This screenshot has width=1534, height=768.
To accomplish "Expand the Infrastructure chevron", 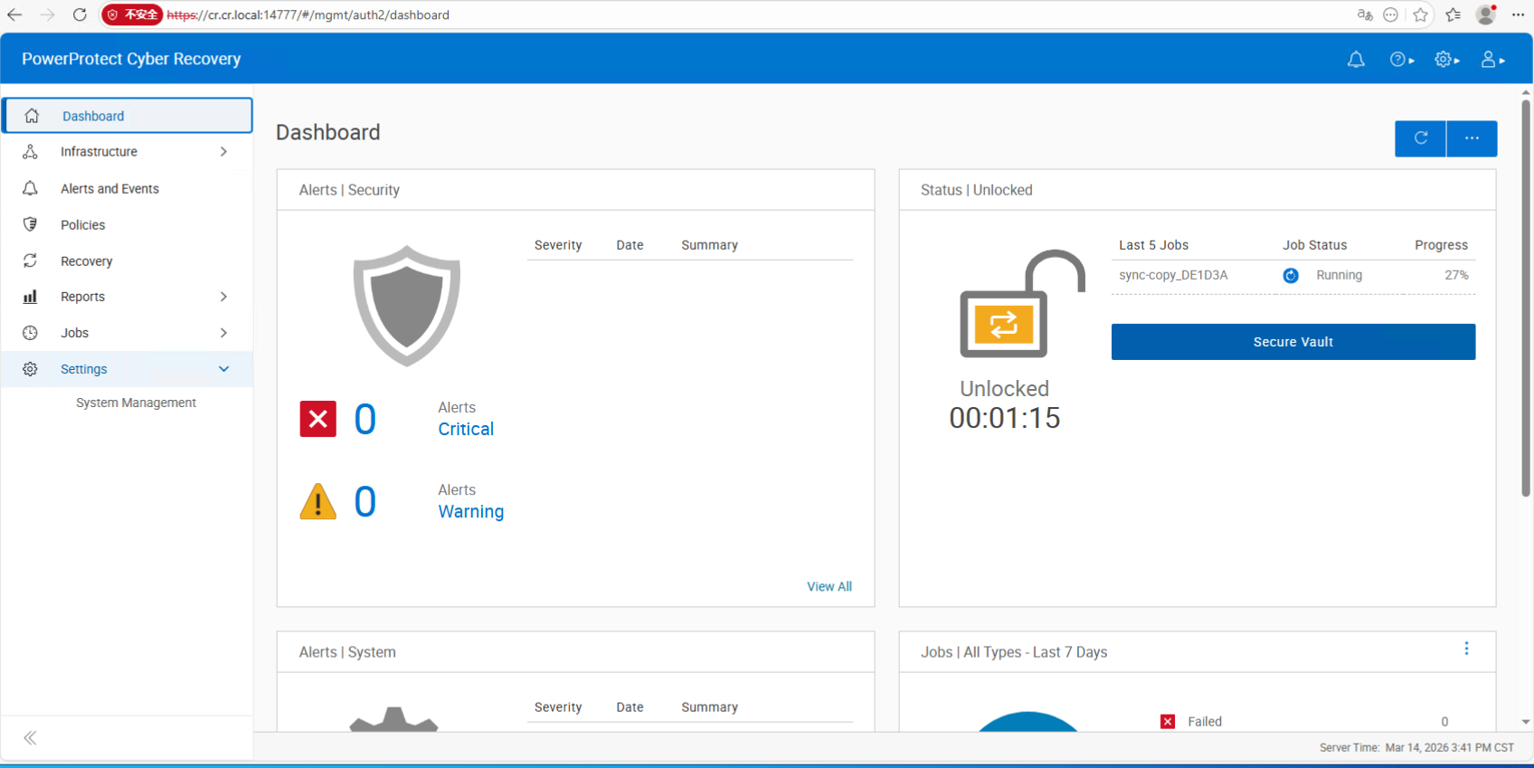I will click(x=223, y=152).
